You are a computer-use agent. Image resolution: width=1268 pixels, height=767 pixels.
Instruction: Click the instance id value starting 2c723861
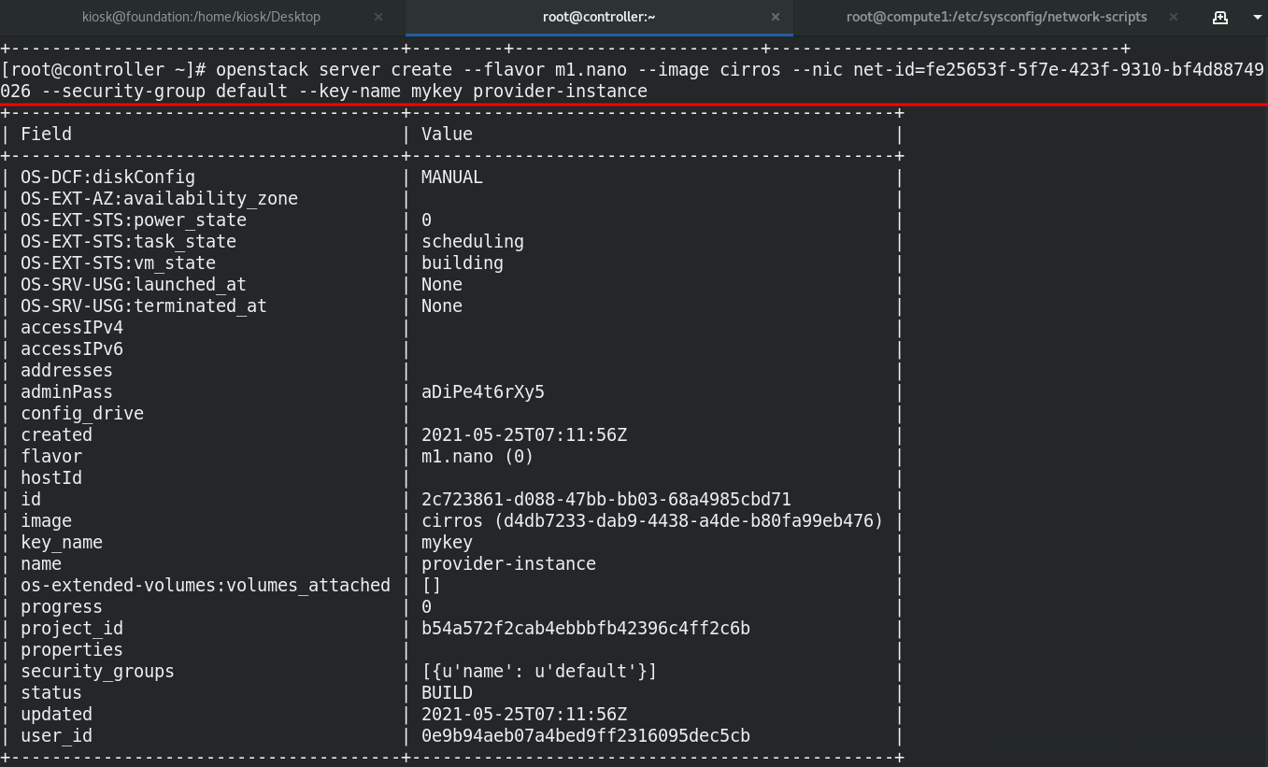(606, 500)
